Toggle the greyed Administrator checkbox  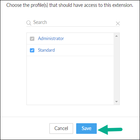tap(32, 39)
